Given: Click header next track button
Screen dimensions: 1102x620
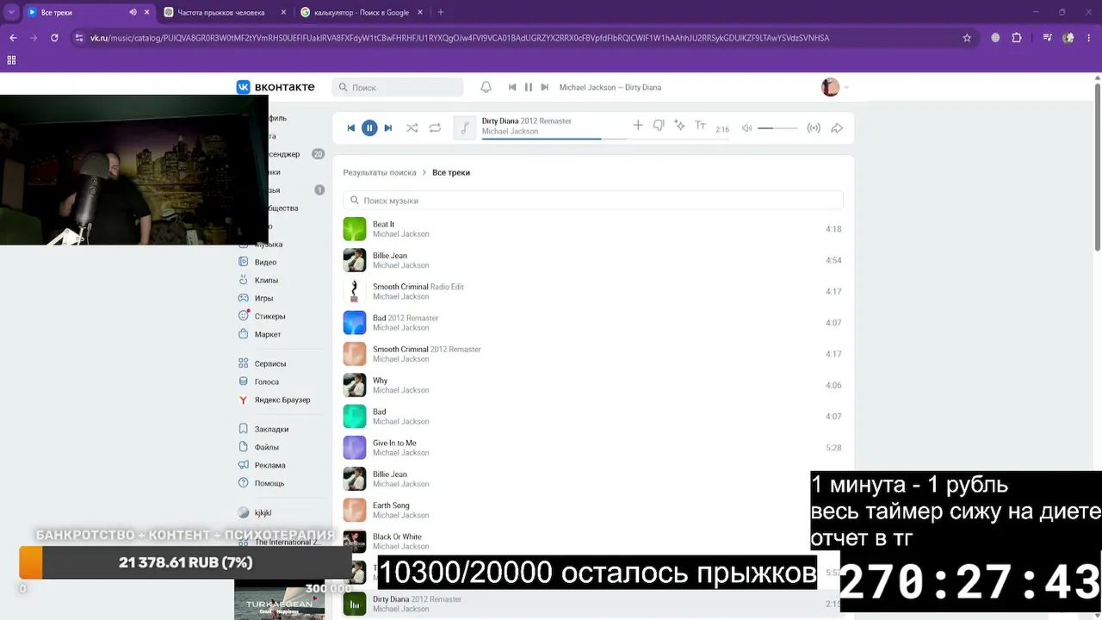Looking at the screenshot, I should (545, 87).
